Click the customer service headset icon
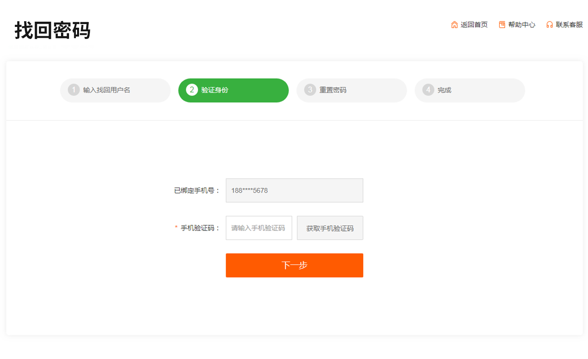Screen dimensions: 588x359 (549, 25)
